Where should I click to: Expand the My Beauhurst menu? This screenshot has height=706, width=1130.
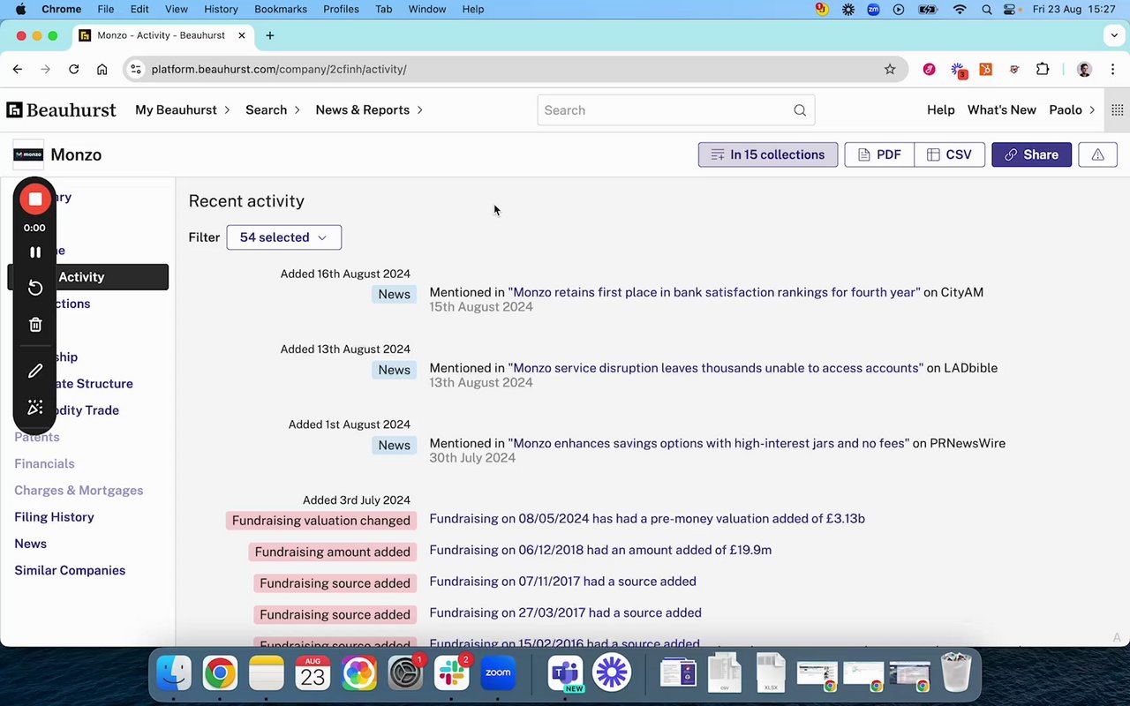point(183,110)
